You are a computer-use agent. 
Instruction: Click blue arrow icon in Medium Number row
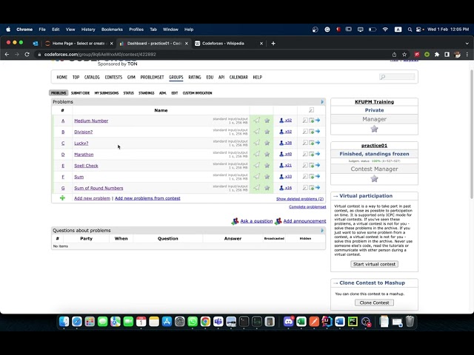(318, 120)
